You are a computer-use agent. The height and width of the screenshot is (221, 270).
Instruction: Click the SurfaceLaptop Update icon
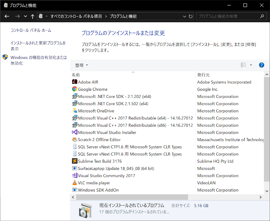click(x=75, y=168)
